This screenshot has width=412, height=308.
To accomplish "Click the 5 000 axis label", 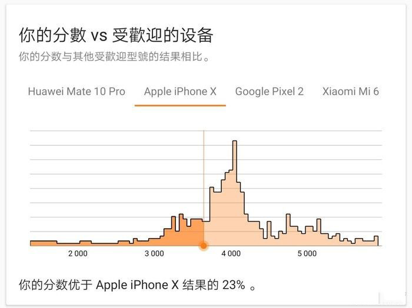I will pyautogui.click(x=307, y=254).
